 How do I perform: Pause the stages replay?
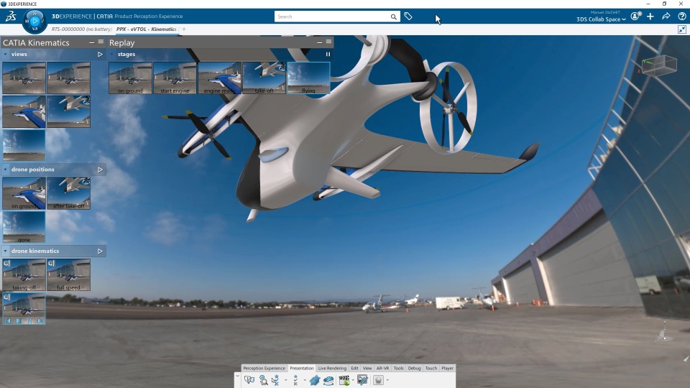(x=328, y=54)
